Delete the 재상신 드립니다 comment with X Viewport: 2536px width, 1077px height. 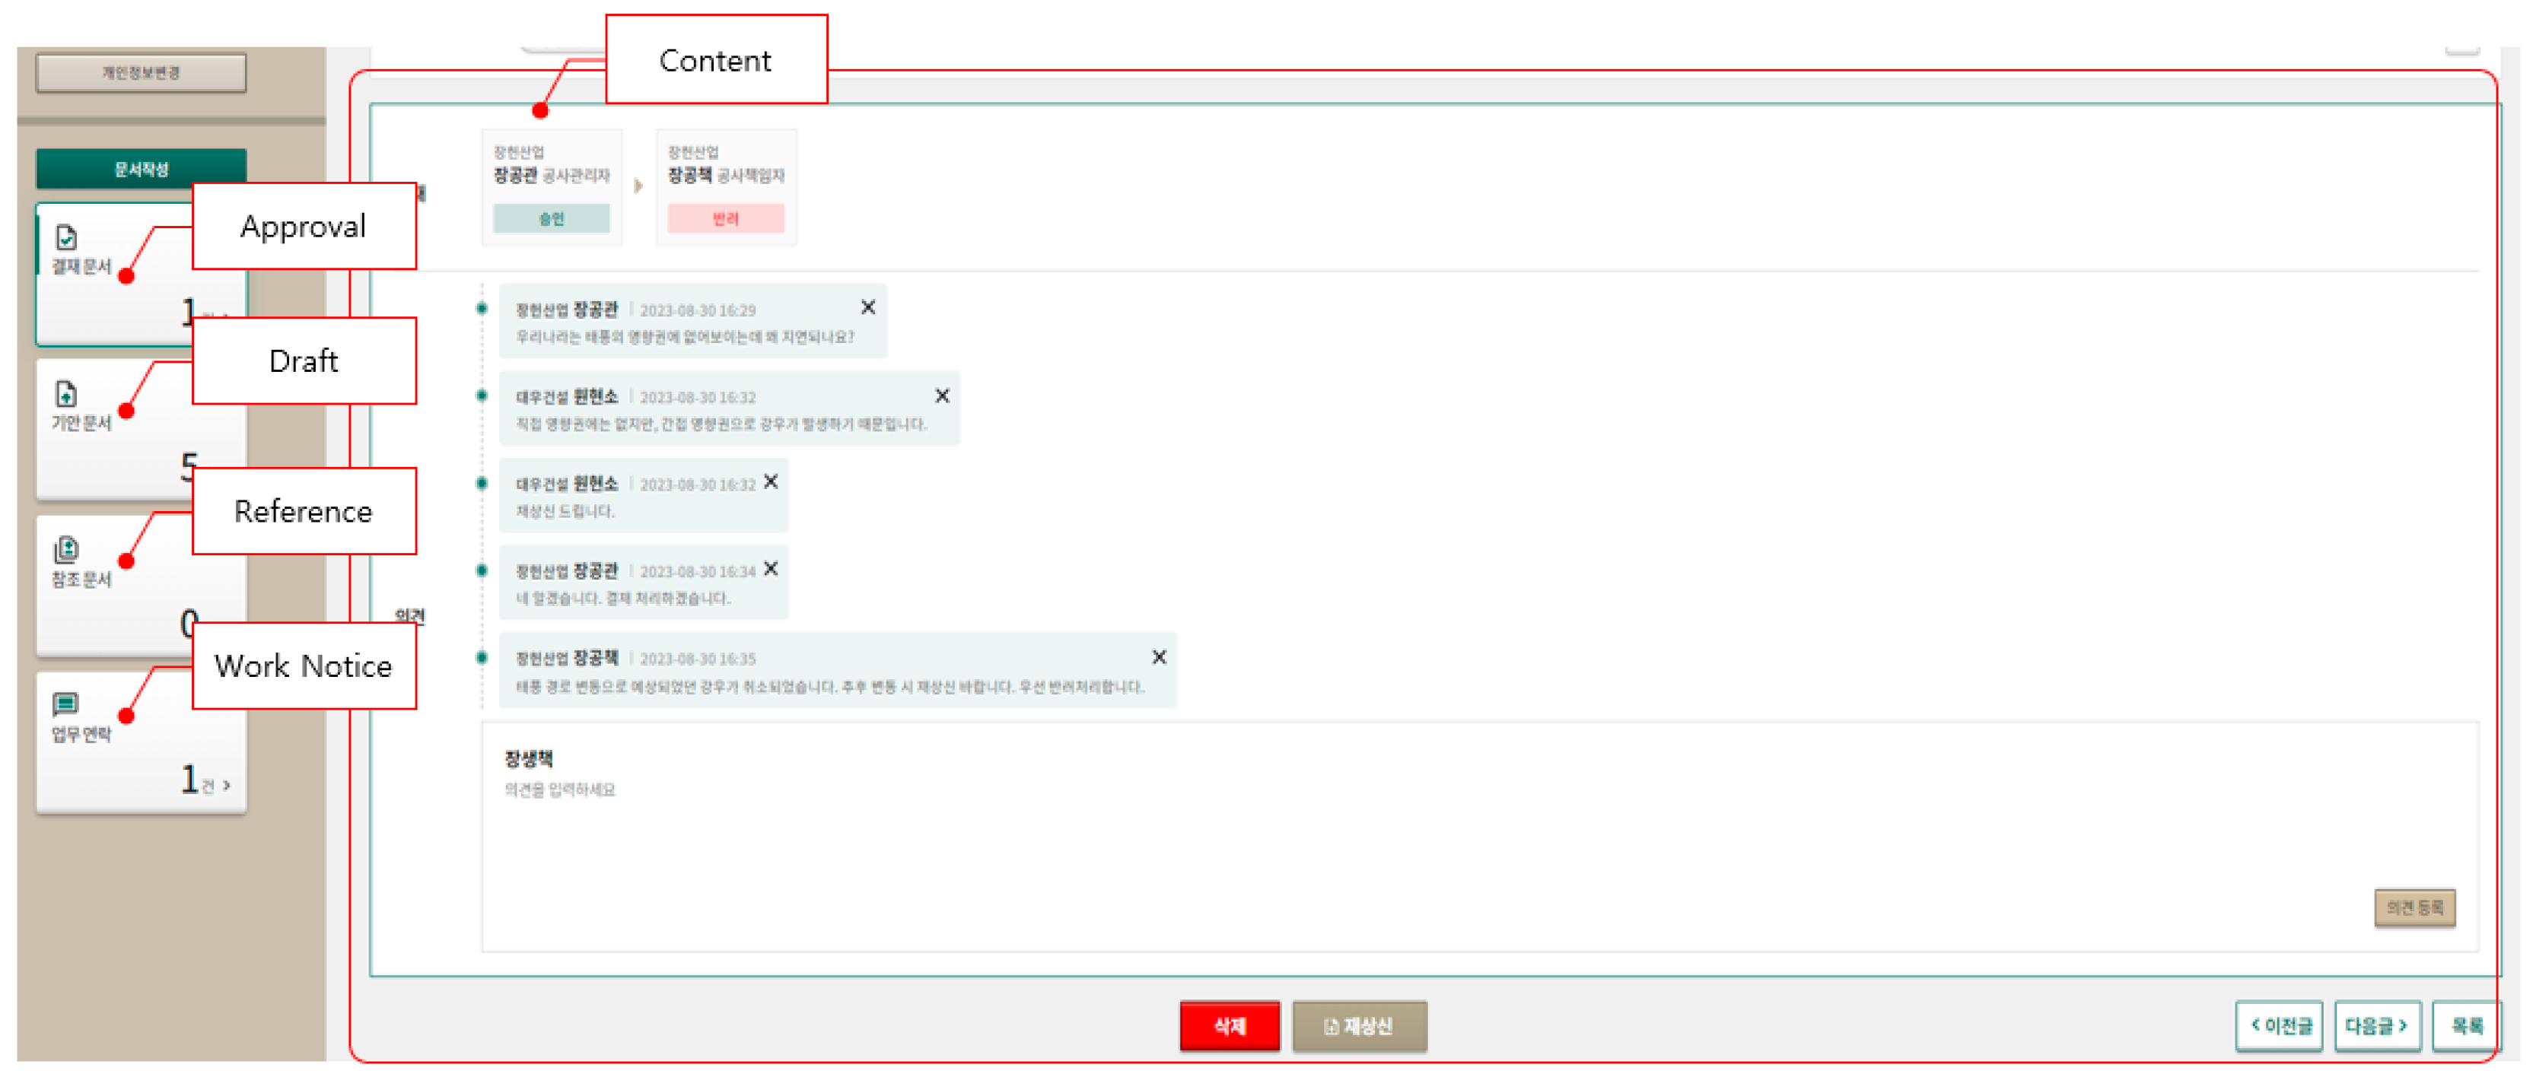pyautogui.click(x=771, y=481)
